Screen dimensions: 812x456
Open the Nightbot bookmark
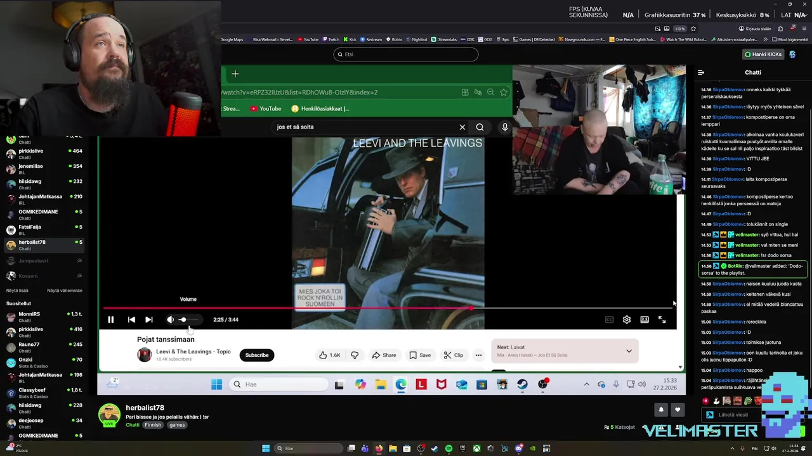pos(416,39)
